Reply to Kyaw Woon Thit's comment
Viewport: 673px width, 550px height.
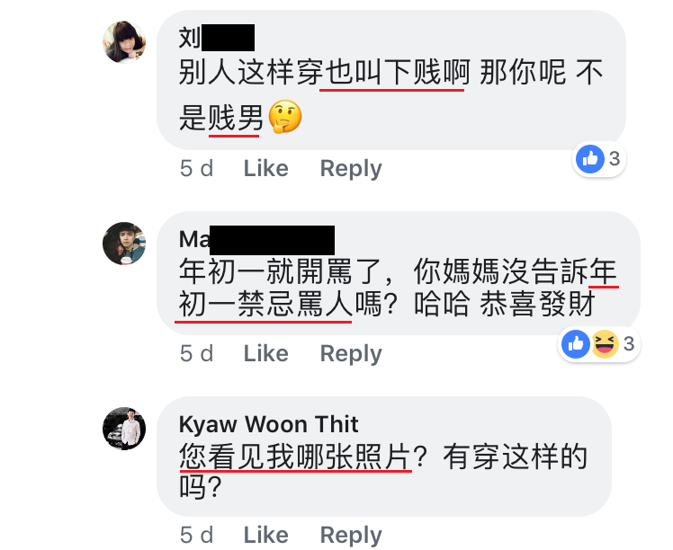click(351, 536)
